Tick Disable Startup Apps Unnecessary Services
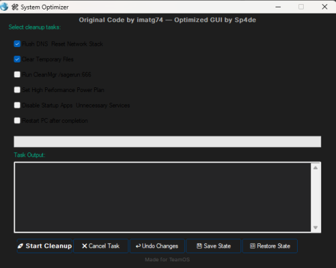 click(17, 105)
